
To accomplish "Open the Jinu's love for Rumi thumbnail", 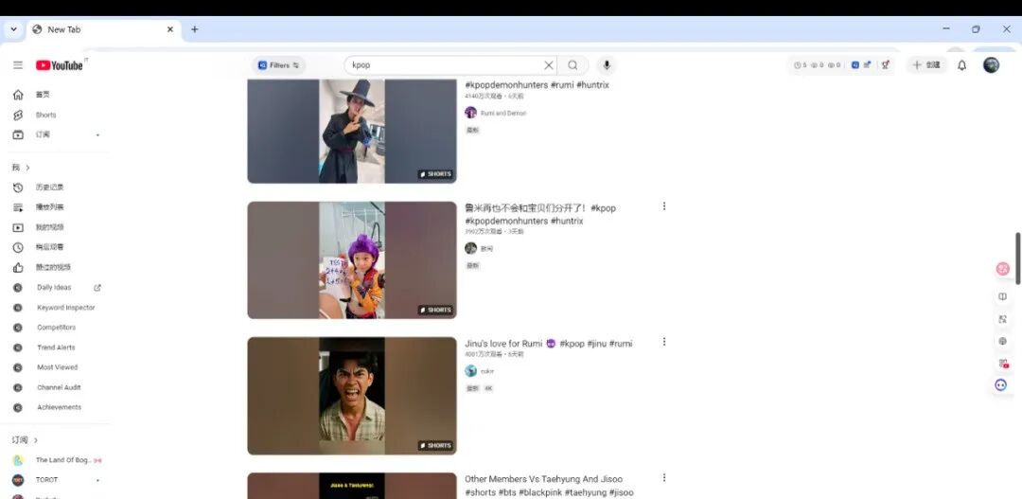I will (x=352, y=395).
